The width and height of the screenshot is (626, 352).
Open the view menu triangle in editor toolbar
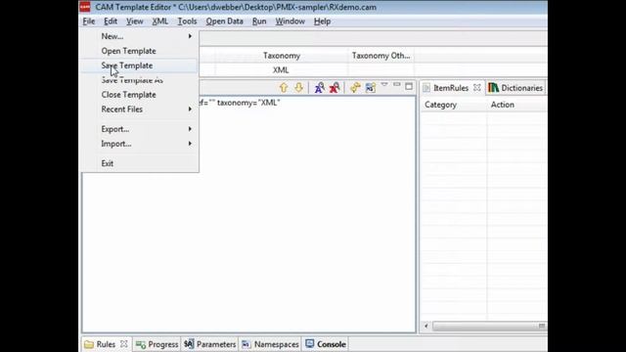(x=384, y=85)
